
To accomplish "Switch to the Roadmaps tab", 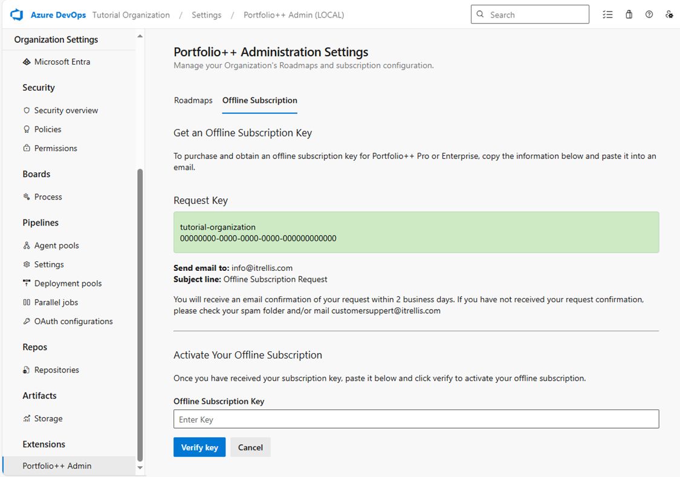I will [x=193, y=100].
